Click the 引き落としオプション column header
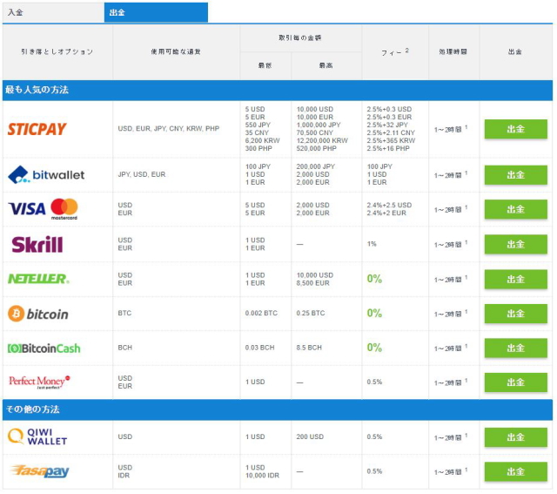The height and width of the screenshot is (494, 557). pyautogui.click(x=57, y=52)
